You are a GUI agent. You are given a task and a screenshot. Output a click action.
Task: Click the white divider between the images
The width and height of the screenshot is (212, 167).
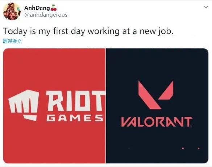[x=106, y=106]
